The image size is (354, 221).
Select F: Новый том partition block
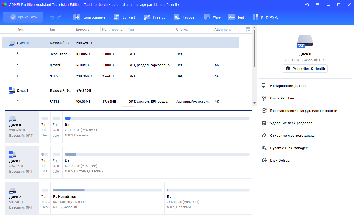coord(107,198)
